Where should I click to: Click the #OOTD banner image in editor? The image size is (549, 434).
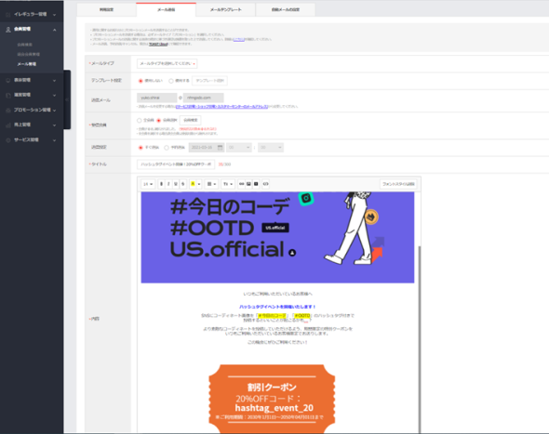click(x=277, y=237)
